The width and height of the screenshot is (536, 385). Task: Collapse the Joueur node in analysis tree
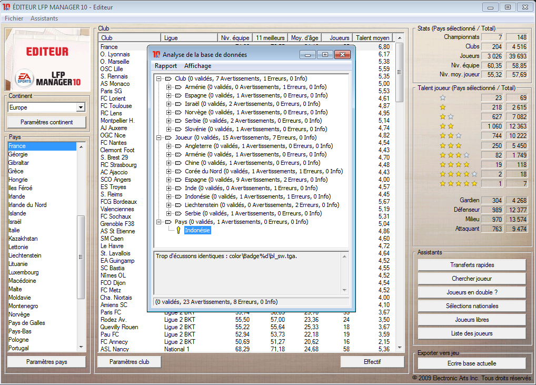tap(158, 138)
